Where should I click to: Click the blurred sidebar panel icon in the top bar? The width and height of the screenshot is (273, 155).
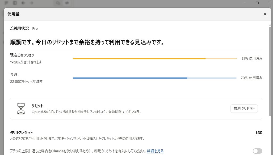click(15, 3)
